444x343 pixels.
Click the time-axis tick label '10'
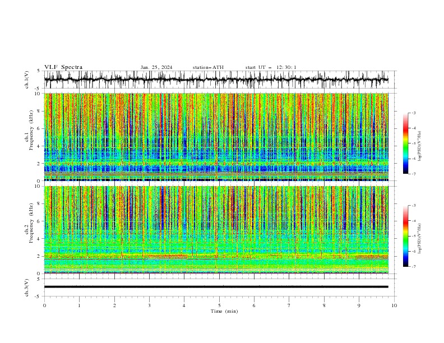(x=394, y=305)
